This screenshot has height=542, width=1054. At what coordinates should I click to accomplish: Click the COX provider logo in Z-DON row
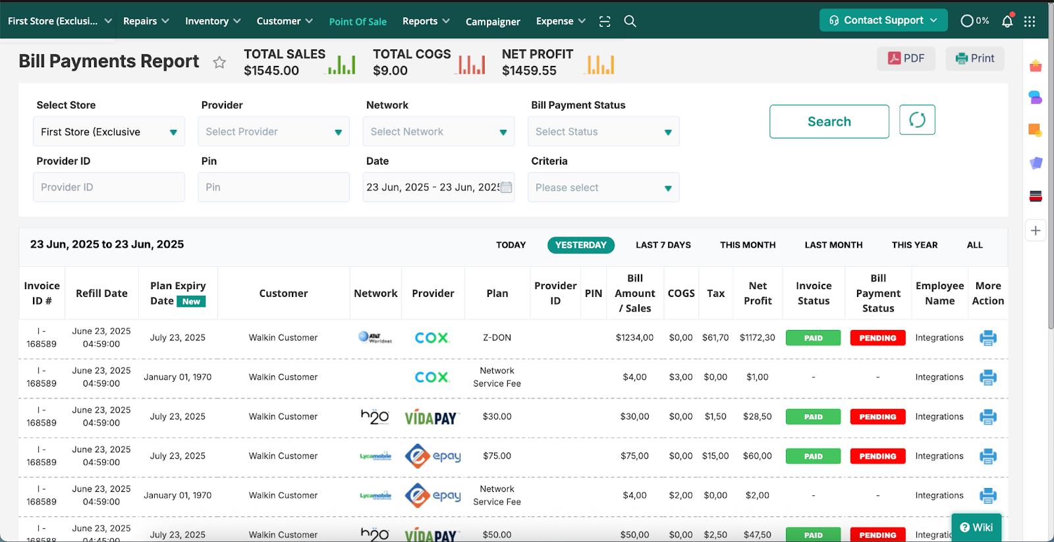coord(432,338)
